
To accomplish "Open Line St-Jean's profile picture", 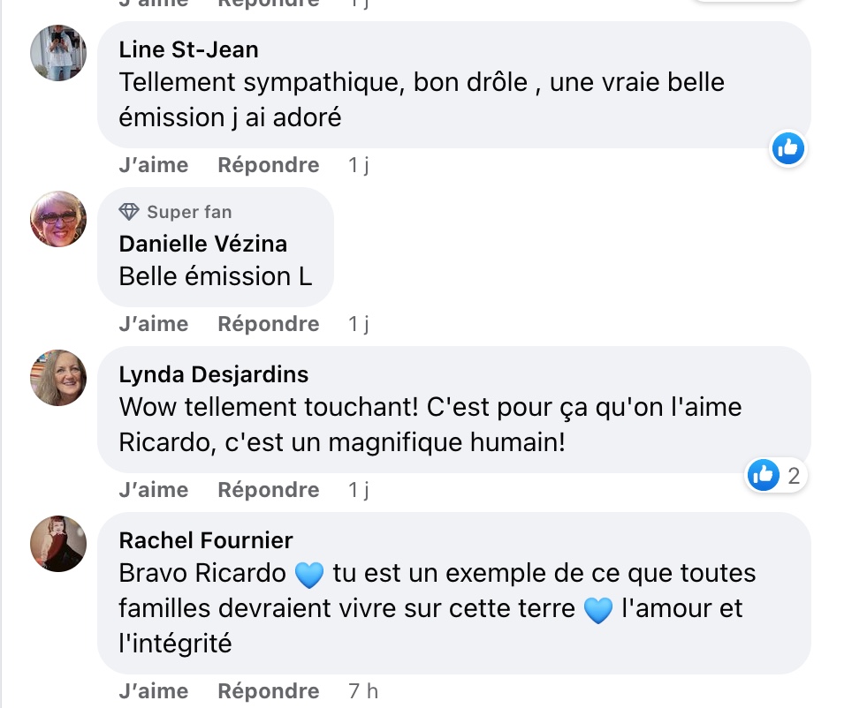I will tap(58, 53).
